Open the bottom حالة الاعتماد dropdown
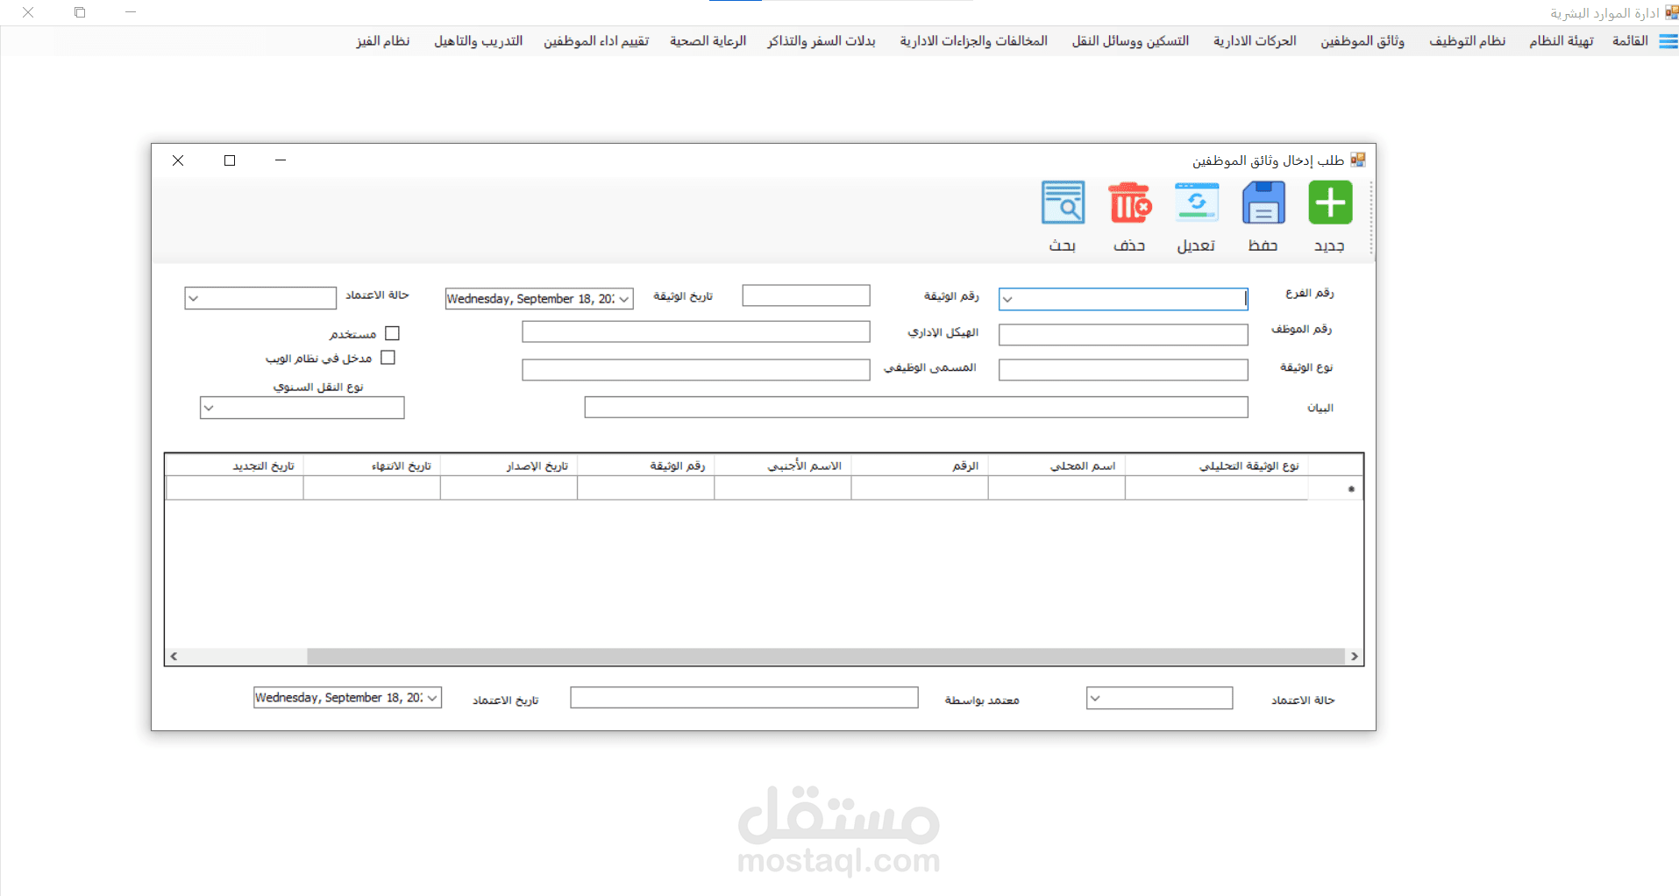This screenshot has height=896, width=1679. point(1095,698)
